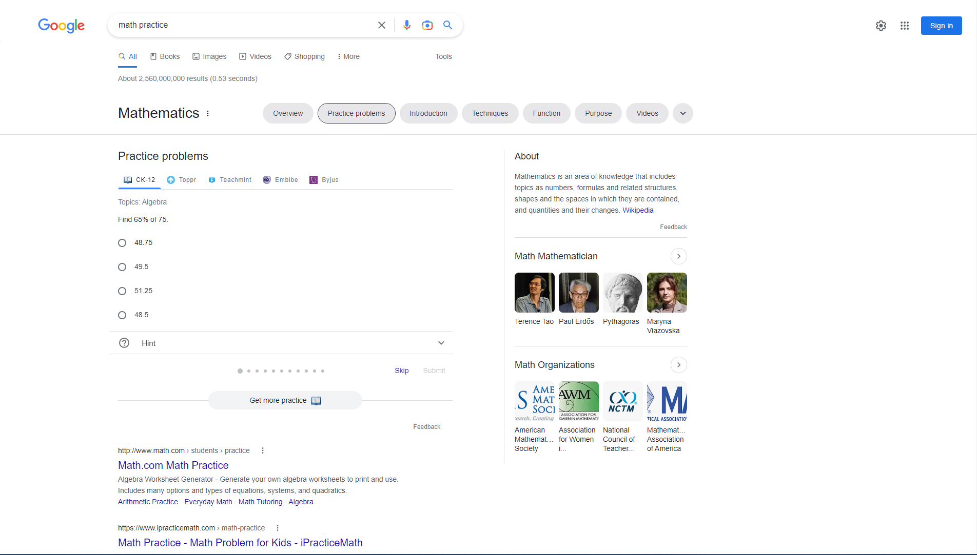Jump to second problem pagination dot

(x=249, y=371)
